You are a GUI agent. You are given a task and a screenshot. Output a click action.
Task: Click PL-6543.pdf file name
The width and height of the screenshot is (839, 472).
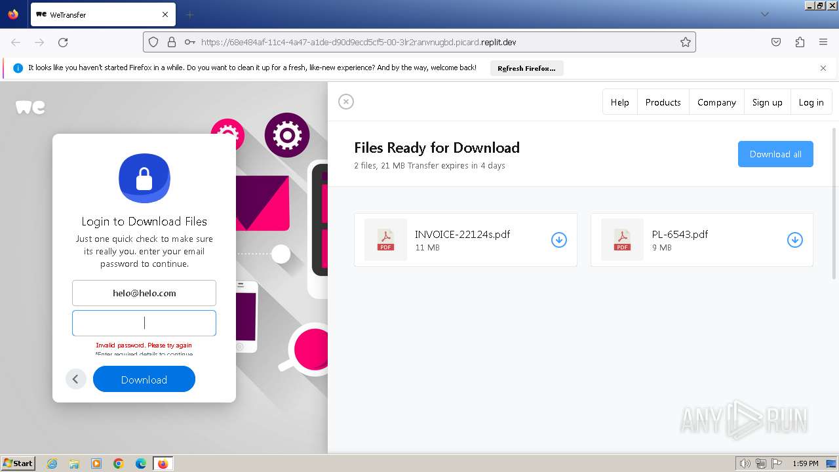tap(680, 234)
